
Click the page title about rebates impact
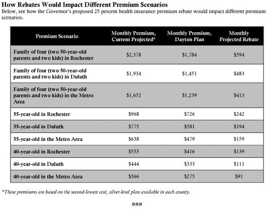(85, 5)
